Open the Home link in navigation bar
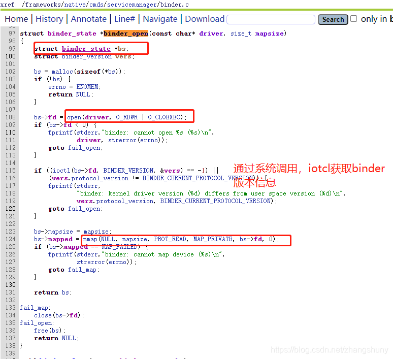 (x=16, y=19)
